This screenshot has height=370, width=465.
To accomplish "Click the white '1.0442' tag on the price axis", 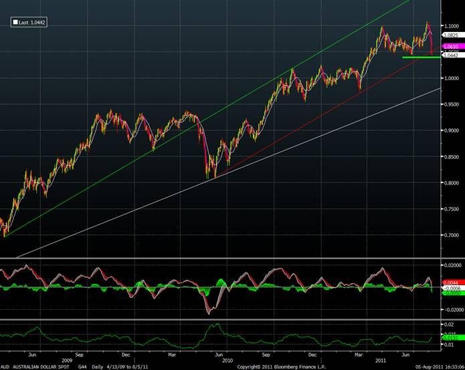I will coord(452,55).
